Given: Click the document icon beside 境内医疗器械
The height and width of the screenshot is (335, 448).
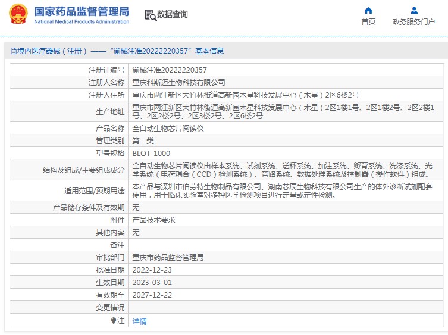Looking at the screenshot, I should pyautogui.click(x=12, y=52).
